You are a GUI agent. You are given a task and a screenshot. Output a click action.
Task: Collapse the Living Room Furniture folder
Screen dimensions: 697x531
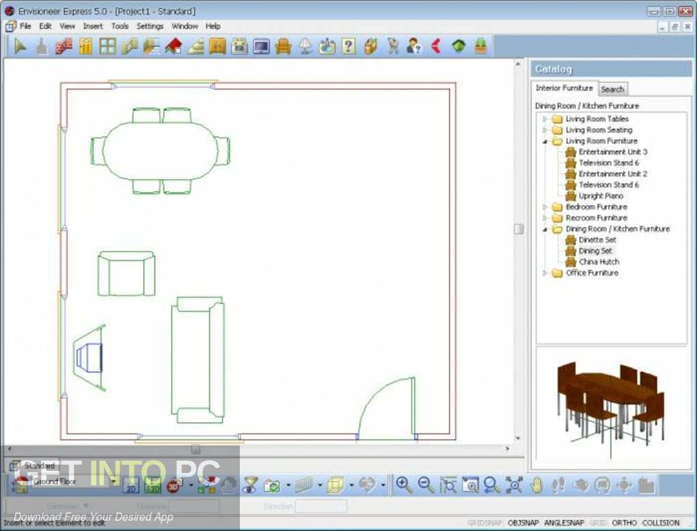tap(545, 141)
